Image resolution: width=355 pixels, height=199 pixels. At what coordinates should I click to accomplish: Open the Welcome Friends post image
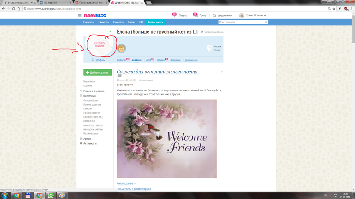pyautogui.click(x=166, y=138)
